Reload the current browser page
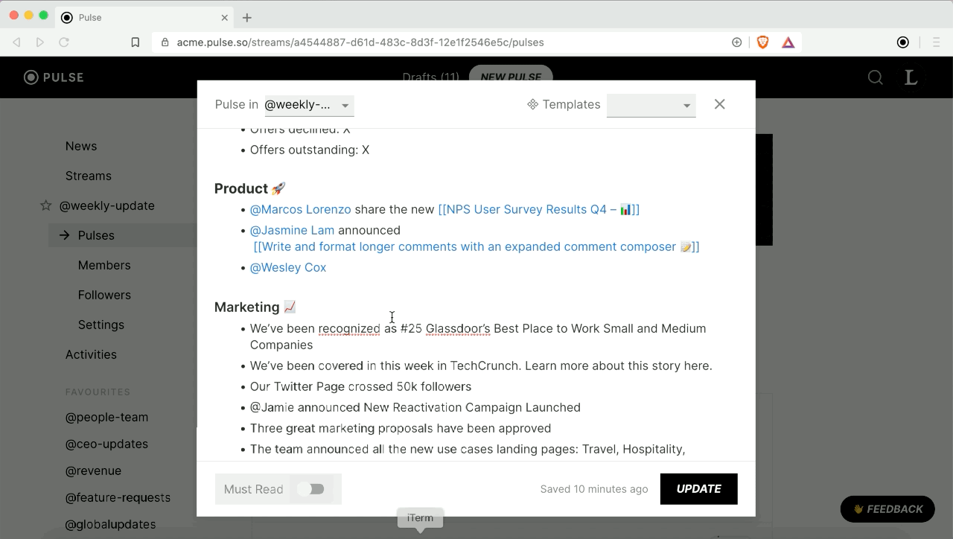 point(64,42)
